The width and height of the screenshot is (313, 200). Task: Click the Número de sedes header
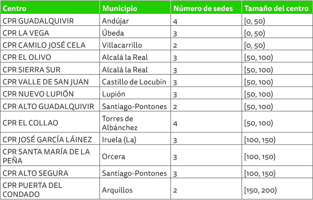pyautogui.click(x=206, y=7)
